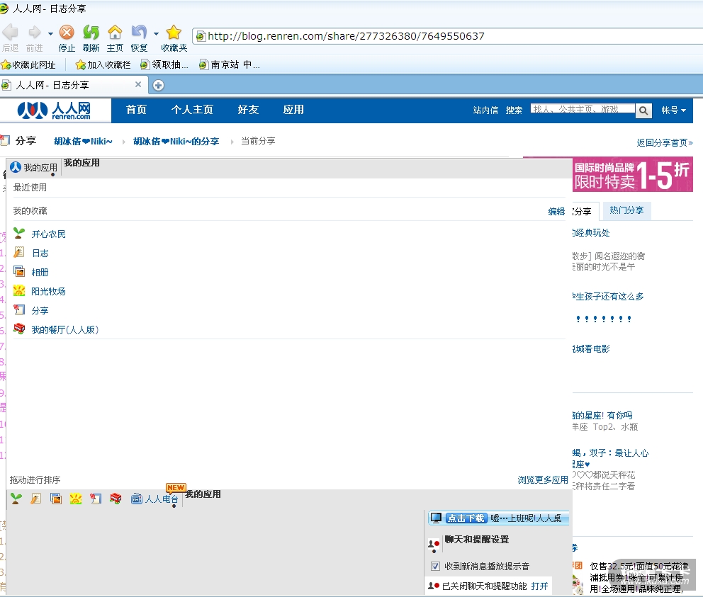This screenshot has width=703, height=597.
Task: Open the 领取抽... bookmark
Action: point(164,65)
